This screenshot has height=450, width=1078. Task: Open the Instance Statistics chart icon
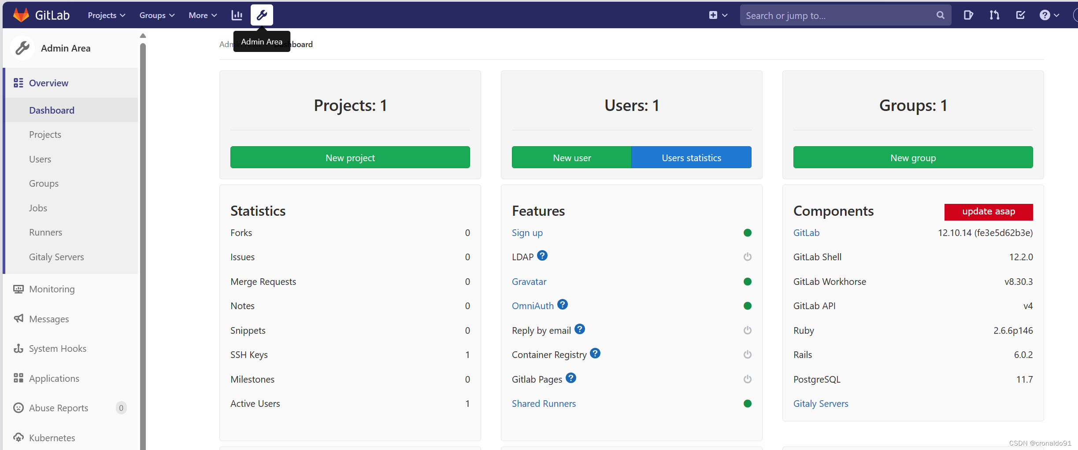pyautogui.click(x=237, y=15)
